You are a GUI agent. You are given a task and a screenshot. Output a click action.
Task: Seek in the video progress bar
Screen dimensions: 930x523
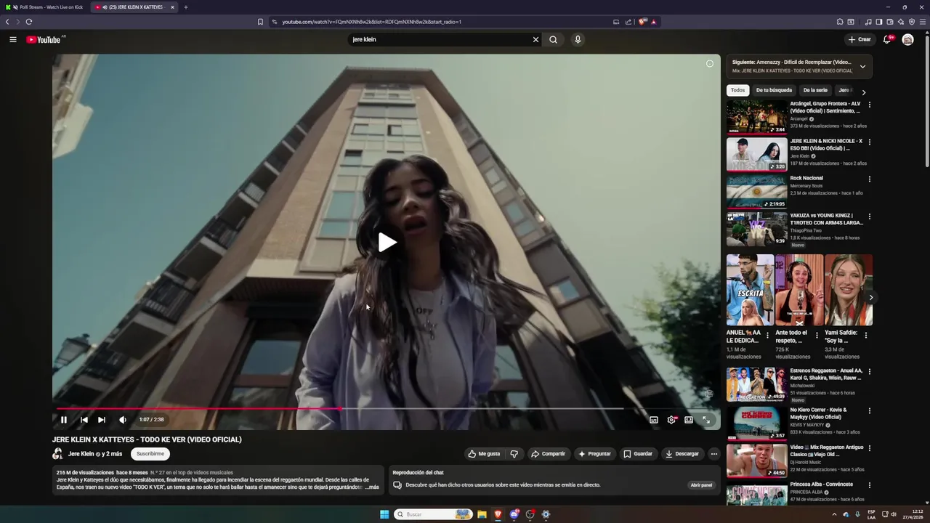click(x=387, y=408)
